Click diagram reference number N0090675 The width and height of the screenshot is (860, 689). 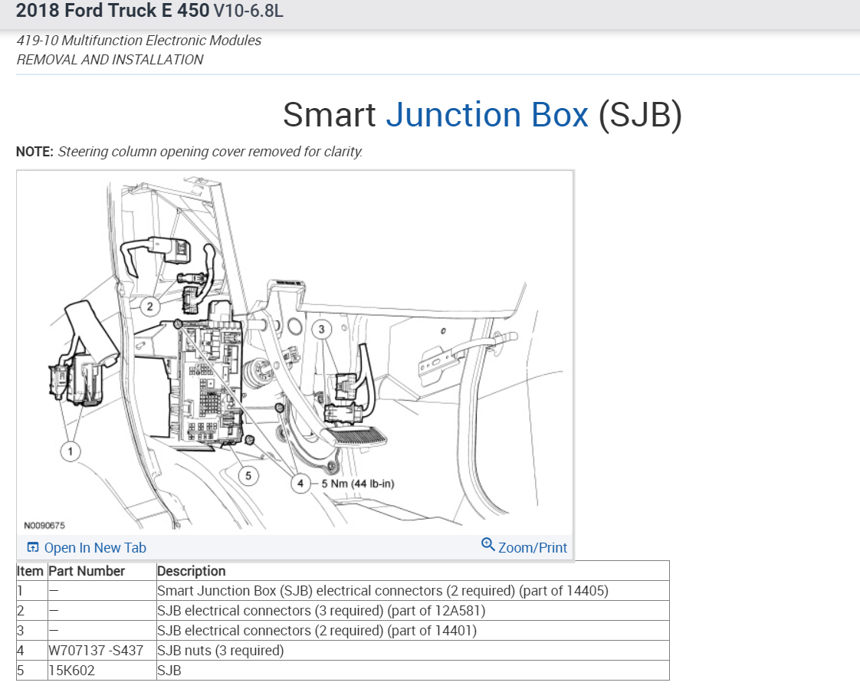click(44, 526)
